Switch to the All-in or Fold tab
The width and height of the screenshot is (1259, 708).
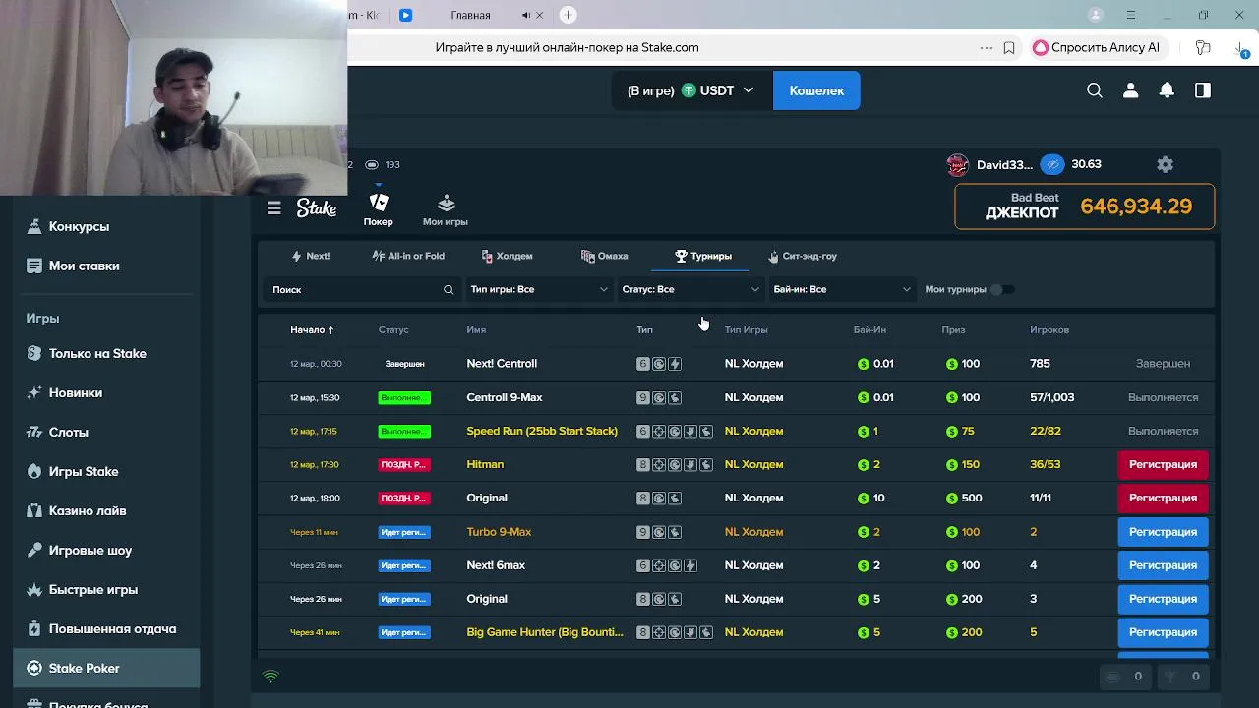coord(408,256)
